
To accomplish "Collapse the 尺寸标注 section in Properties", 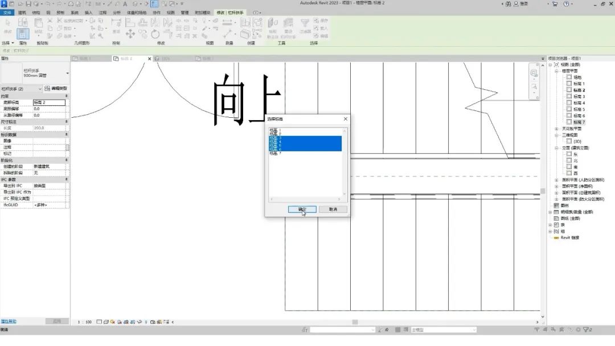I will pyautogui.click(x=66, y=122).
